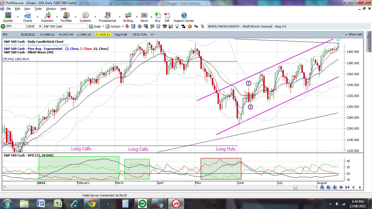Click the light bulb icon

point(177,26)
